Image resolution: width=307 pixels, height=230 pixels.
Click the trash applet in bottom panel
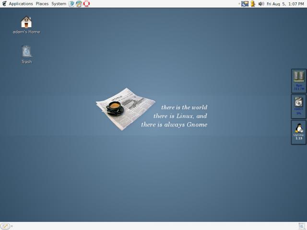[302, 226]
